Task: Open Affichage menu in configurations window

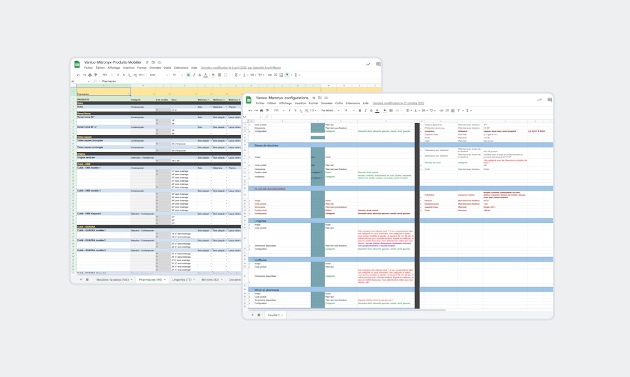Action: (x=285, y=103)
